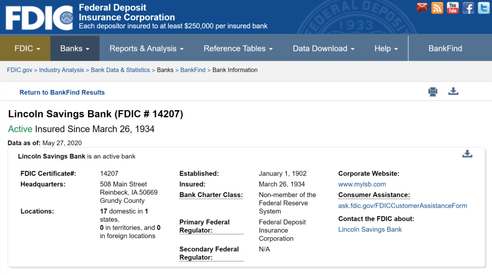Open the RSS feed icon
Viewport: 492px width, 275px height.
coord(437,8)
